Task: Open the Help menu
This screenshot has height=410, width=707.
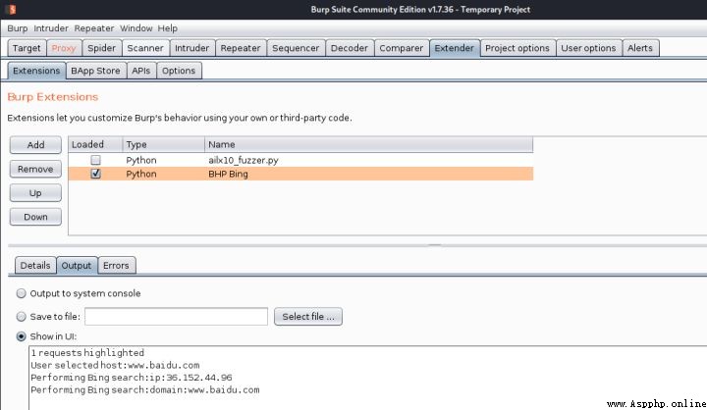Action: [x=167, y=27]
